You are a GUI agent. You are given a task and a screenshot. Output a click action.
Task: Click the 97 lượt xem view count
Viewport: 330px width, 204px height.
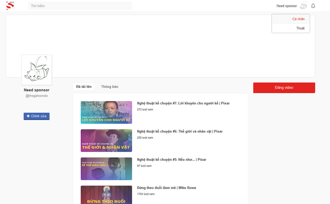pos(144,166)
